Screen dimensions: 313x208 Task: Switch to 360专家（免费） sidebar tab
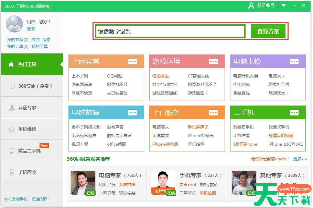[32, 86]
